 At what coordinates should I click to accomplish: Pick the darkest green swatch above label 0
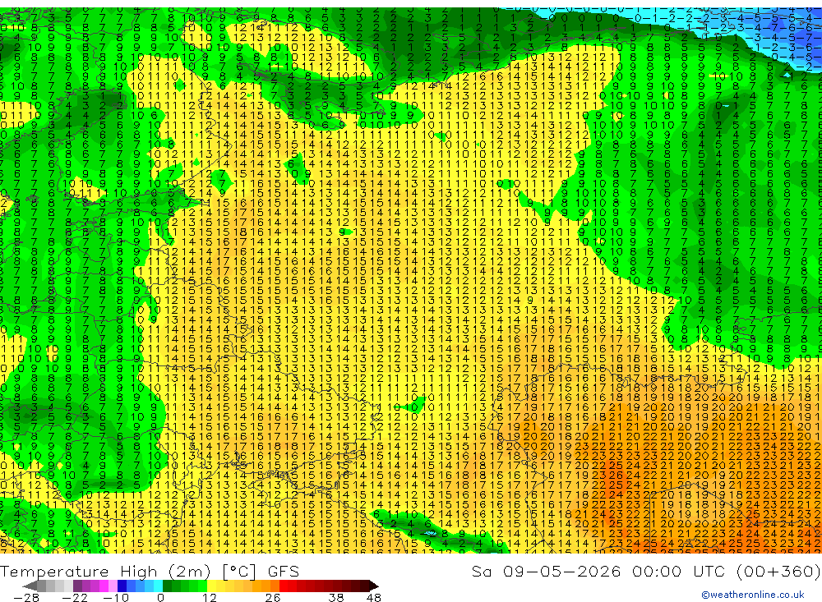(x=167, y=586)
